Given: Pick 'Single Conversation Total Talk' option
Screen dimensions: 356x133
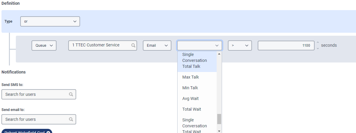Looking at the screenshot, I should point(195,60).
